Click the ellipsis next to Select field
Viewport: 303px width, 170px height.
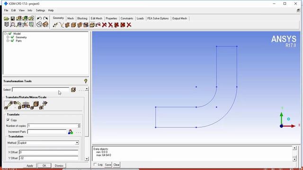tap(81, 90)
